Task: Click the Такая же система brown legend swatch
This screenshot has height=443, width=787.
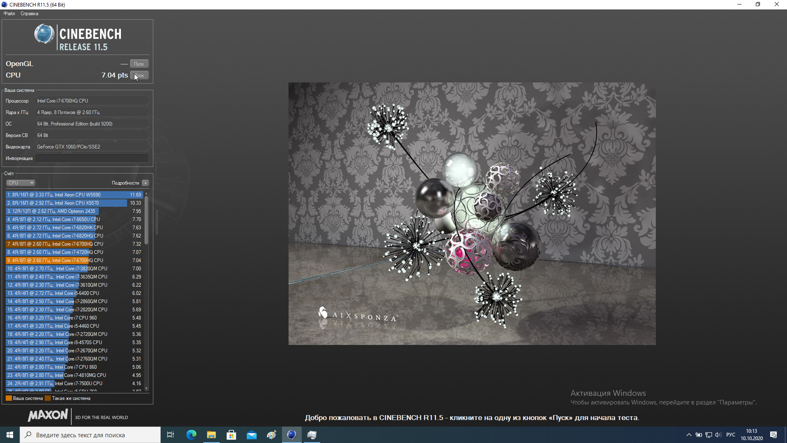Action: point(48,398)
